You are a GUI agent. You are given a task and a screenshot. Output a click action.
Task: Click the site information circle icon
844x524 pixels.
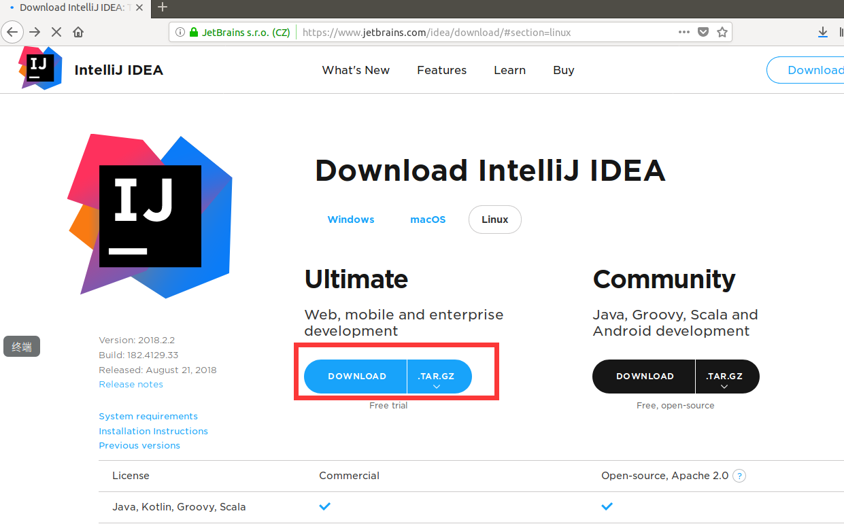tap(180, 32)
